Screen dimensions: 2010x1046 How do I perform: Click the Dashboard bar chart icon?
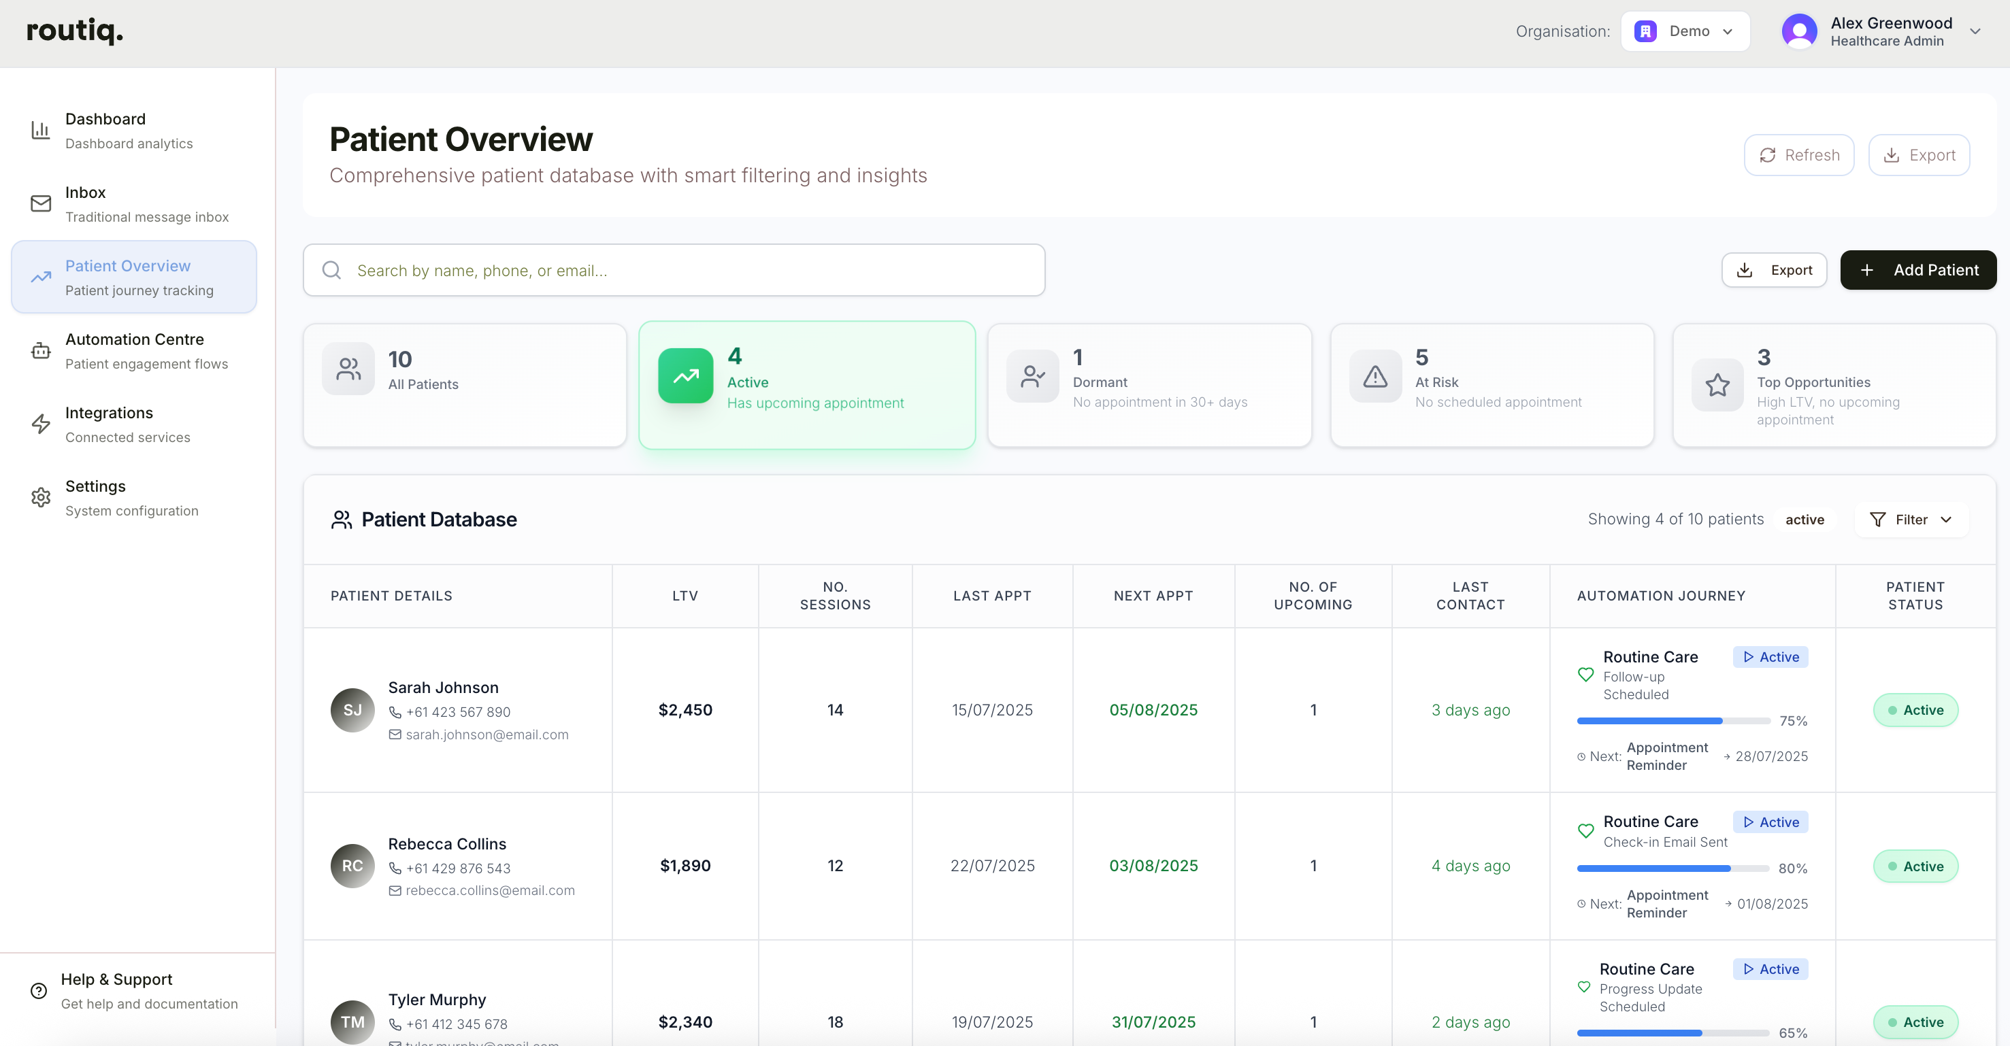[x=41, y=131]
